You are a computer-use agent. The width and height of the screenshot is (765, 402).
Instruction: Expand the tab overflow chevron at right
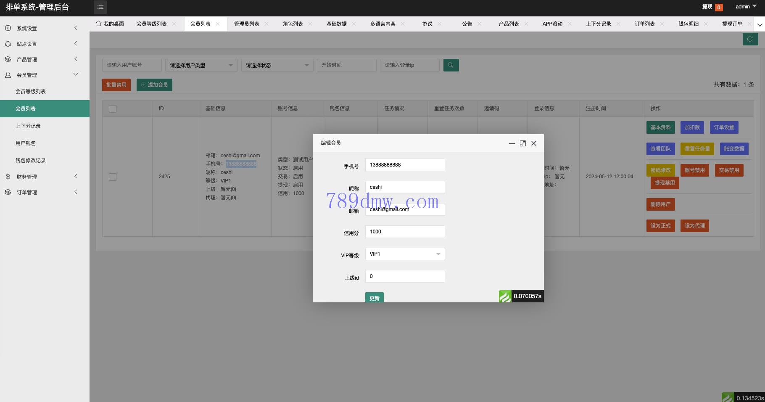tap(760, 25)
